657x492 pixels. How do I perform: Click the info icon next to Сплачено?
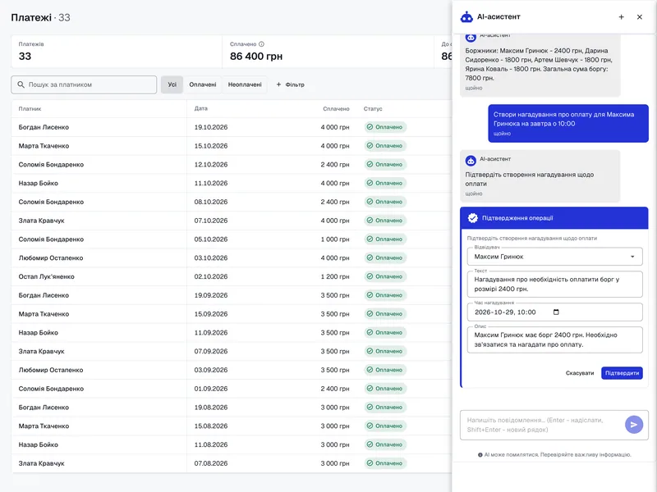point(261,44)
